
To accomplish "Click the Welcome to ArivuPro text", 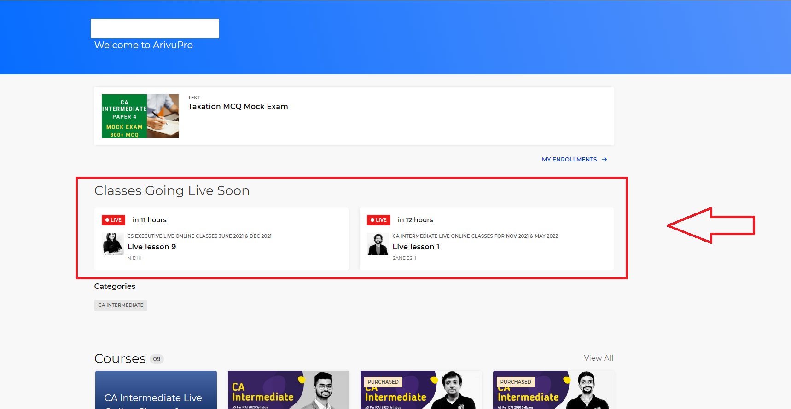I will (x=144, y=45).
